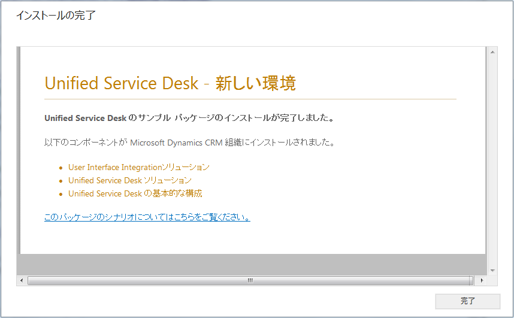Click the heading Unified Service Desk - 新しい環境
This screenshot has width=514, height=318.
(x=170, y=83)
